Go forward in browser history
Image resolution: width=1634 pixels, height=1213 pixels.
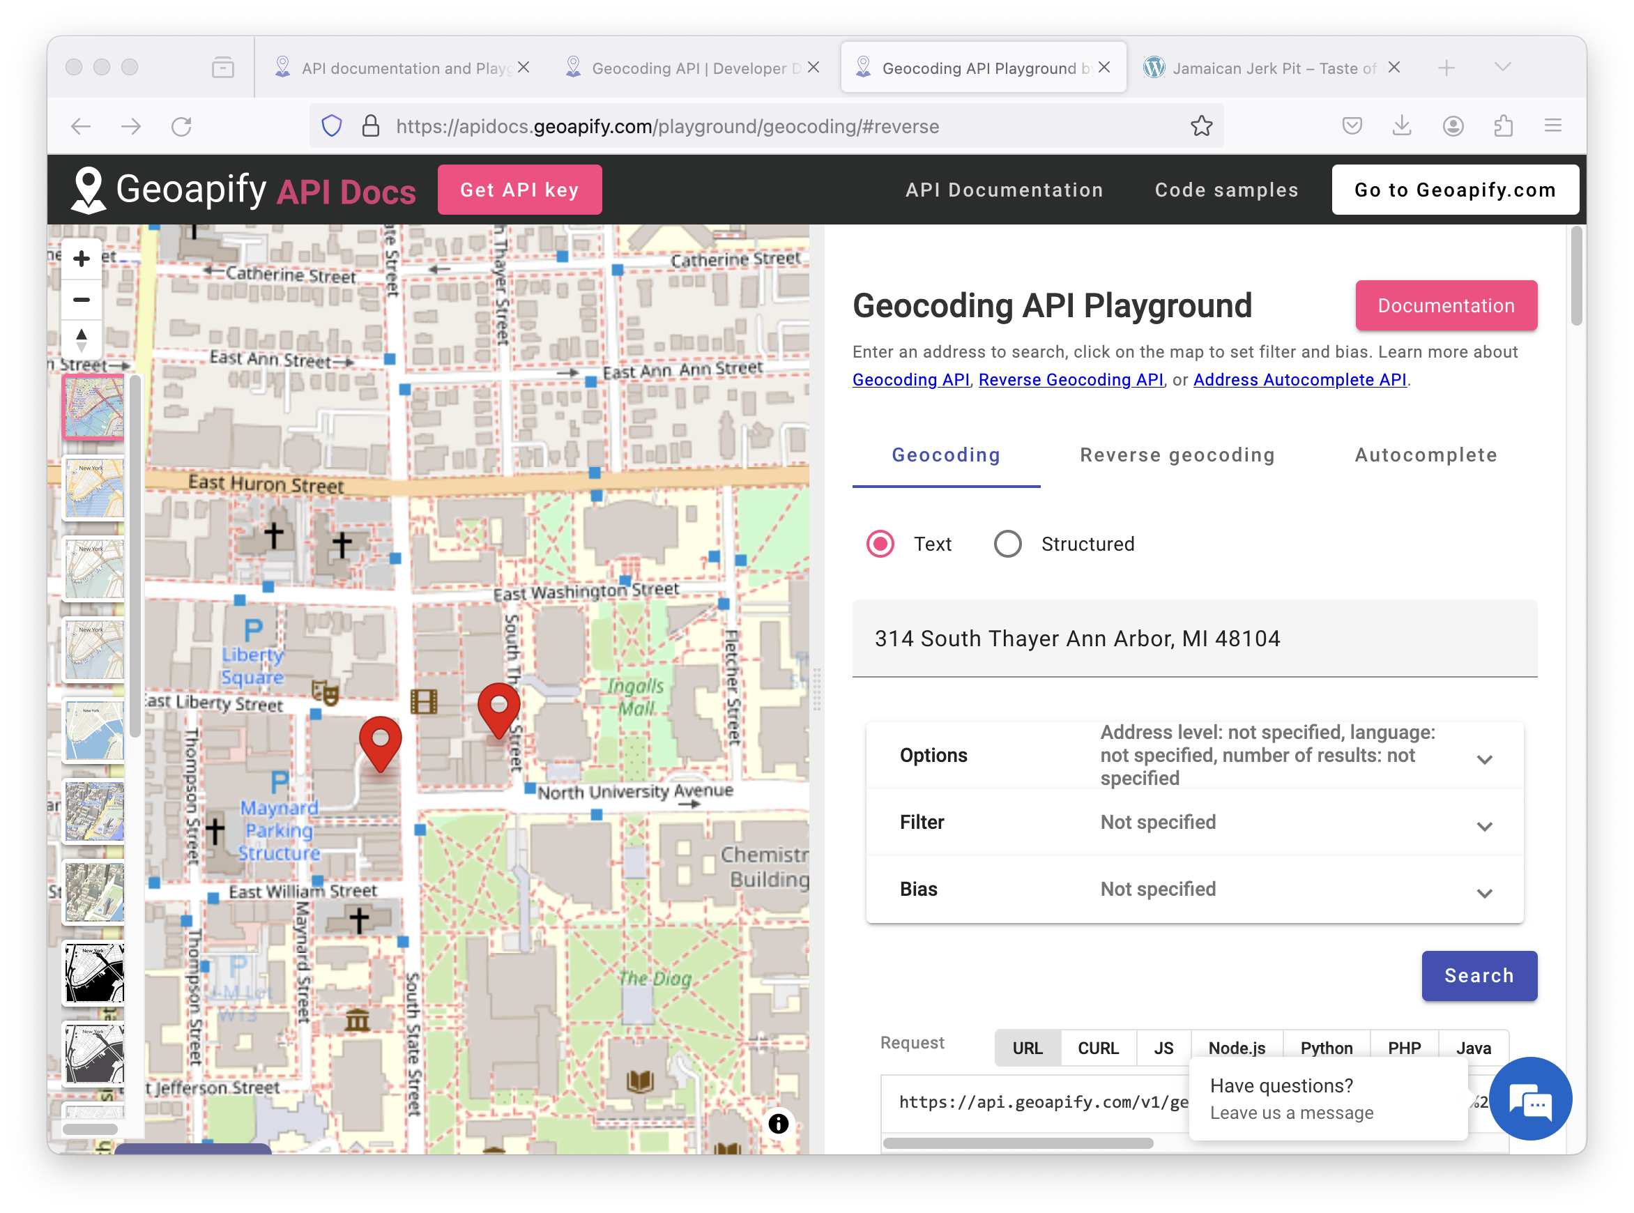[x=131, y=126]
